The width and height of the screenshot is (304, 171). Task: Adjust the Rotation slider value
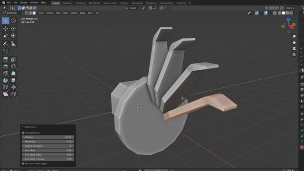point(48,137)
